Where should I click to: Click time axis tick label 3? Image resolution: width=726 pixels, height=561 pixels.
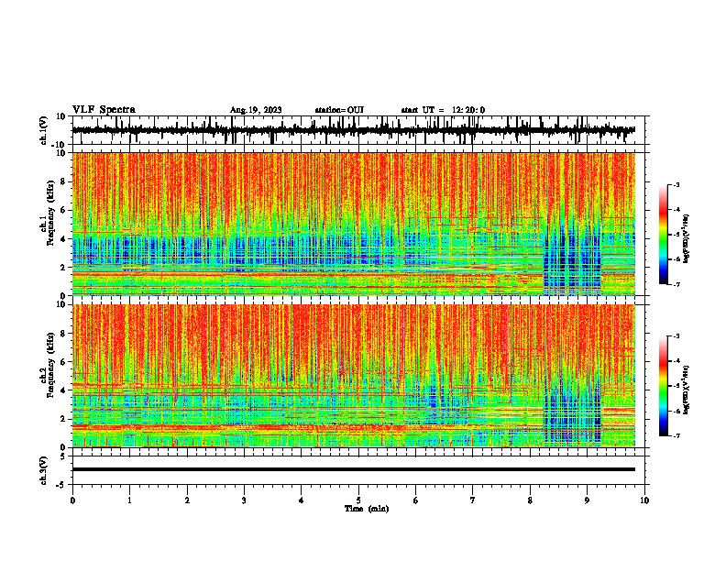pyautogui.click(x=244, y=500)
